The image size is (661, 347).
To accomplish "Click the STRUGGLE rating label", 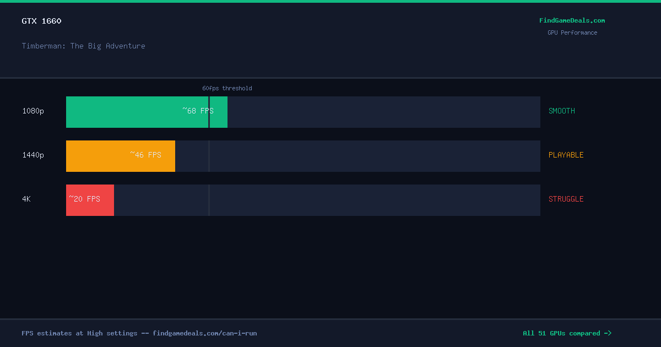I will coord(566,199).
